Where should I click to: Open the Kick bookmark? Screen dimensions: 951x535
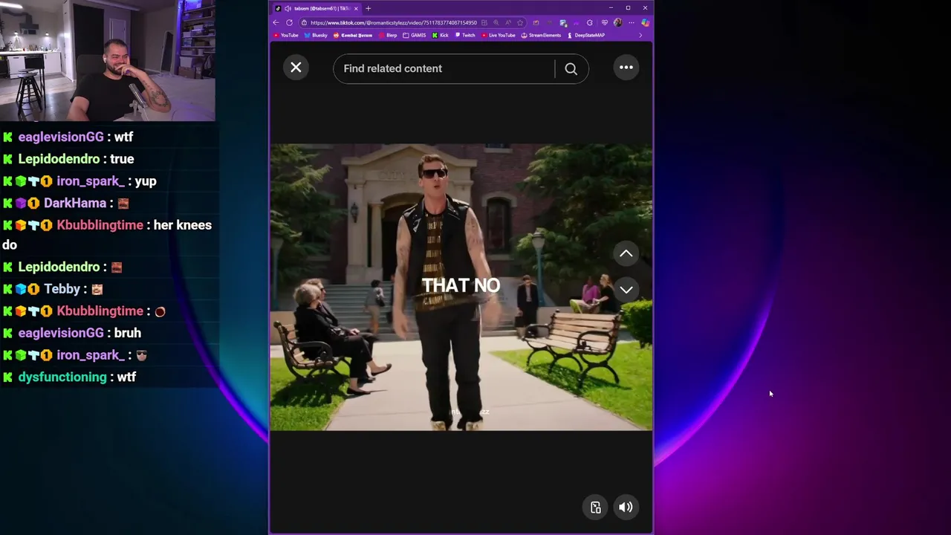441,35
